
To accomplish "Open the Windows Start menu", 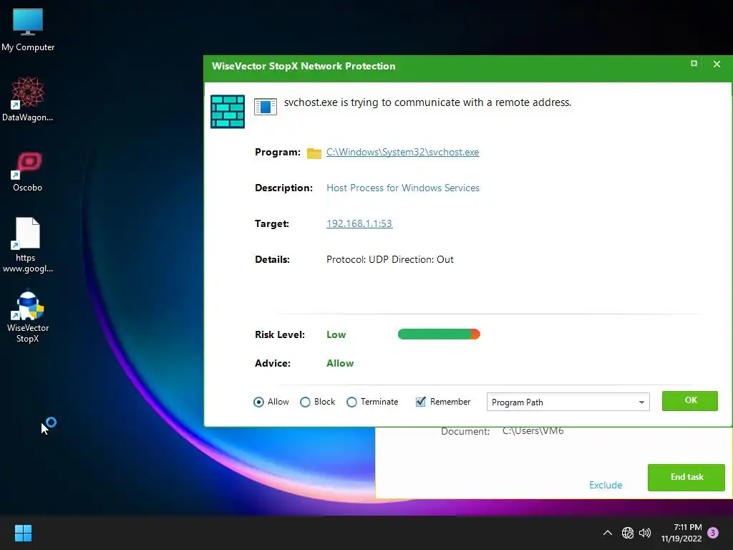I will 23,533.
